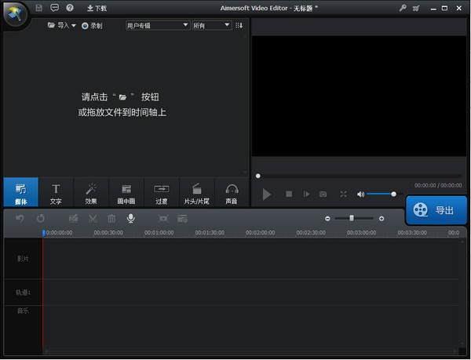The width and height of the screenshot is (471, 360).
Task: Click the save project icon
Action: click(39, 8)
